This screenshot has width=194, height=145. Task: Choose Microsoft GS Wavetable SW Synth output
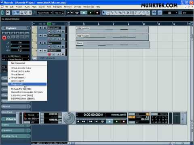[27, 92]
